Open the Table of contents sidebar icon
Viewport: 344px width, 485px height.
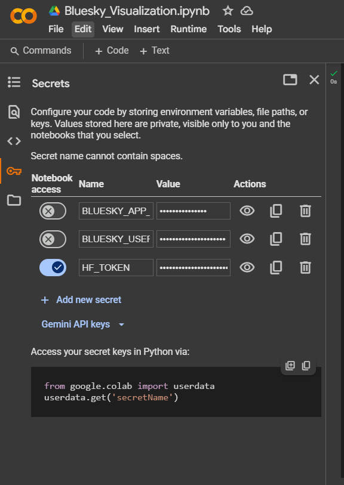14,82
